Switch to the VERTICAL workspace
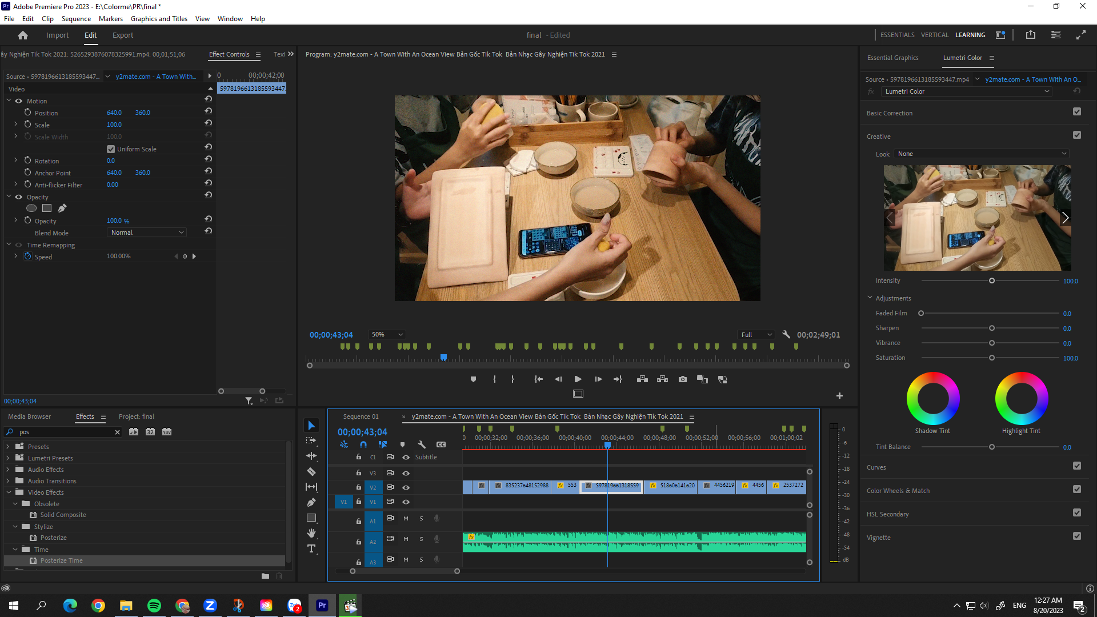 pos(935,35)
